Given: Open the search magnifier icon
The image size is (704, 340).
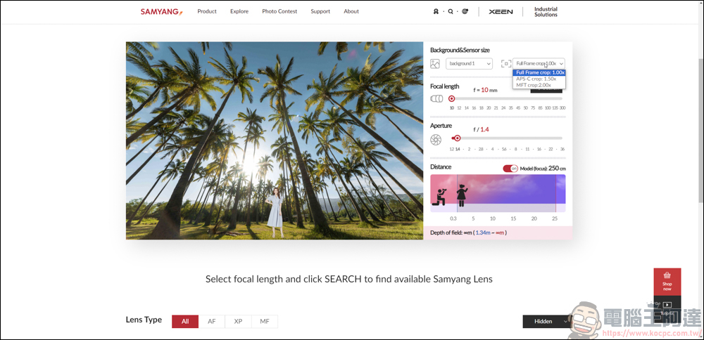Looking at the screenshot, I should (451, 12).
